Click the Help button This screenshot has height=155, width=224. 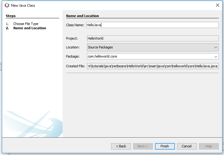(x=209, y=146)
